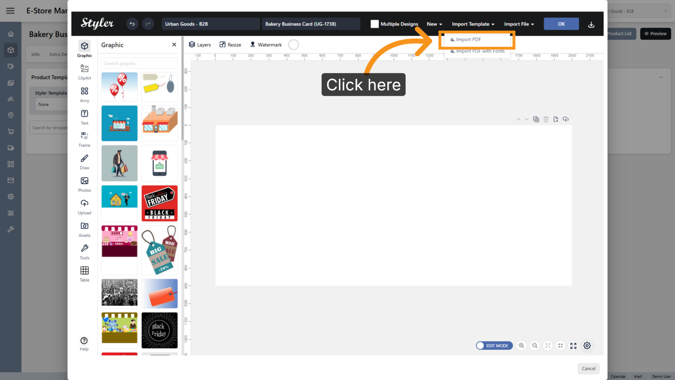This screenshot has height=380, width=675.
Task: Select the orange storefront building graphic
Action: [160, 123]
